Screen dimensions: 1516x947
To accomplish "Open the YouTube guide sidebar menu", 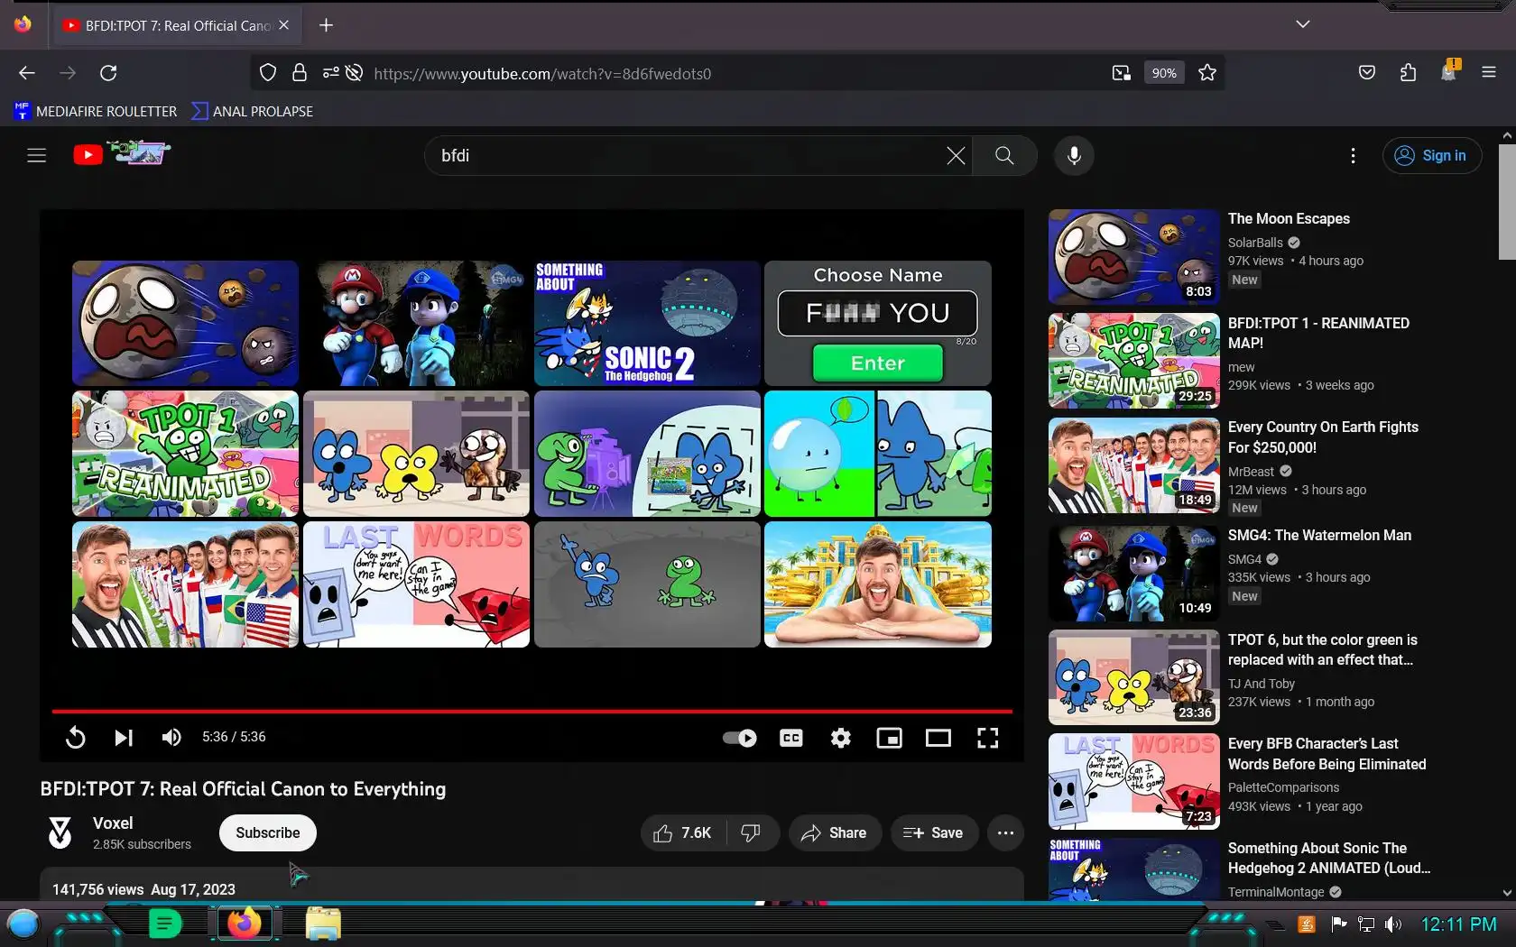I will point(37,155).
